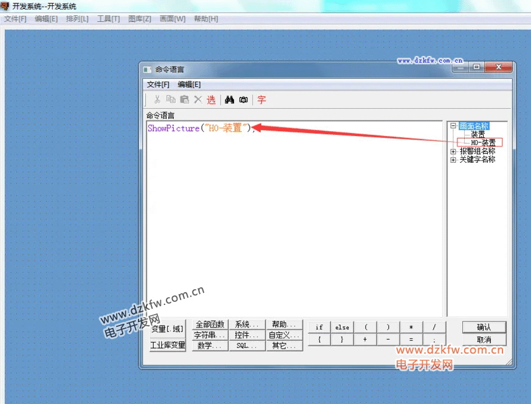Click the 确认 confirm button

pyautogui.click(x=484, y=327)
